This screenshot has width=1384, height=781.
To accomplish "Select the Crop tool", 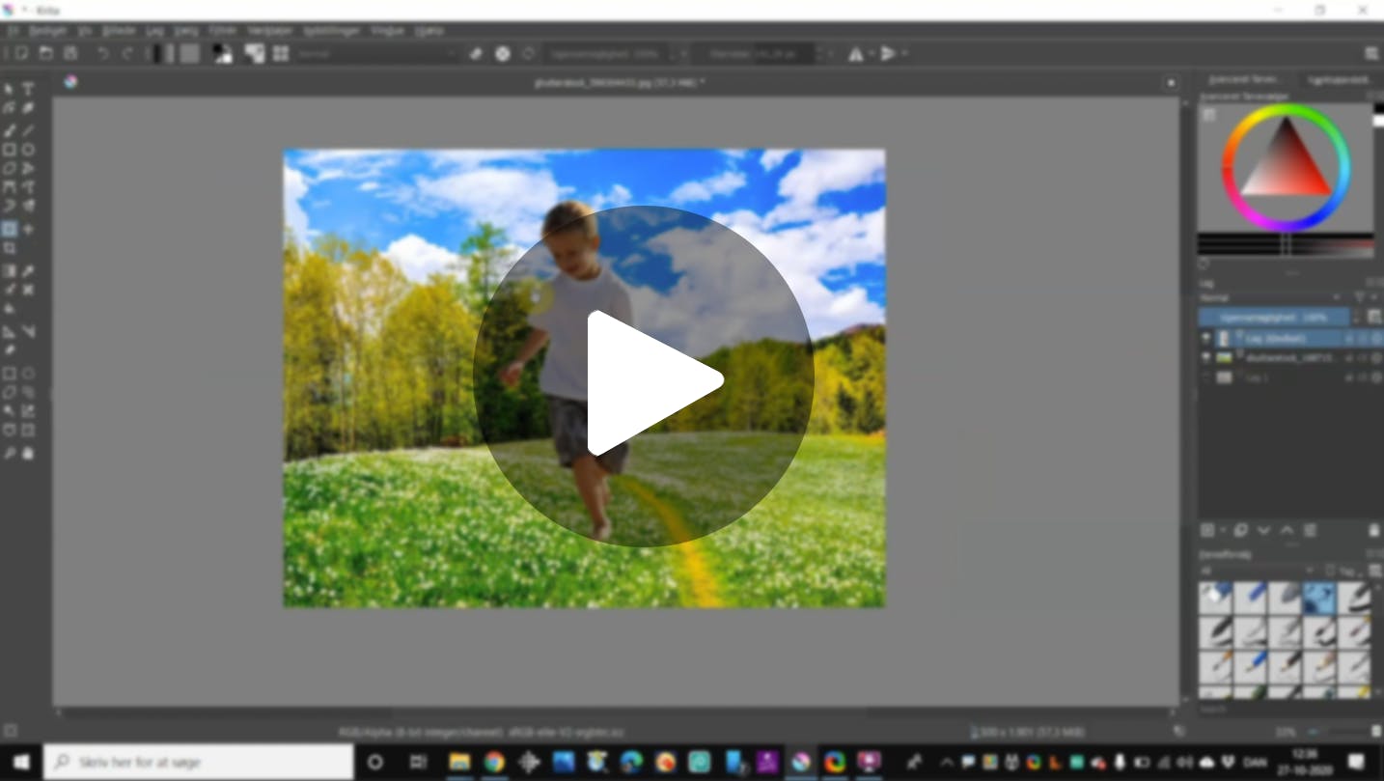I will (10, 248).
